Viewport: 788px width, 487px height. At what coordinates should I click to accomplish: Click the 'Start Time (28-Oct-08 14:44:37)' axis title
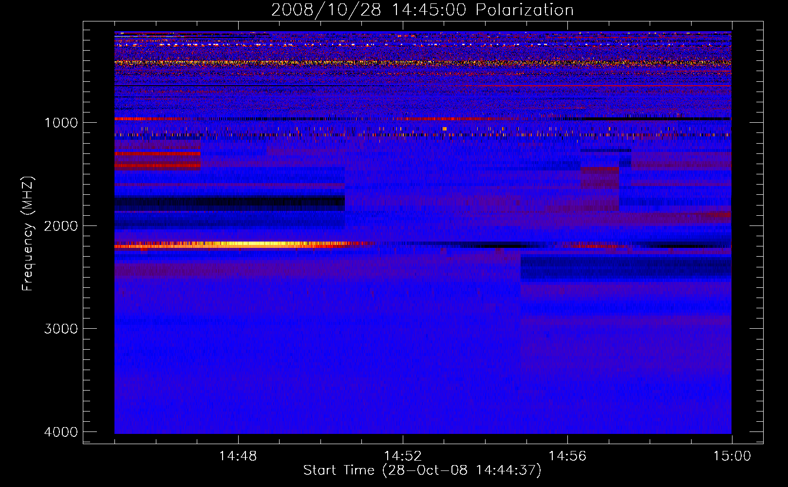click(x=422, y=470)
